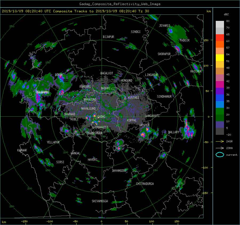Click the YELLAPUR city label
The width and height of the screenshot is (240, 225).
point(53,142)
